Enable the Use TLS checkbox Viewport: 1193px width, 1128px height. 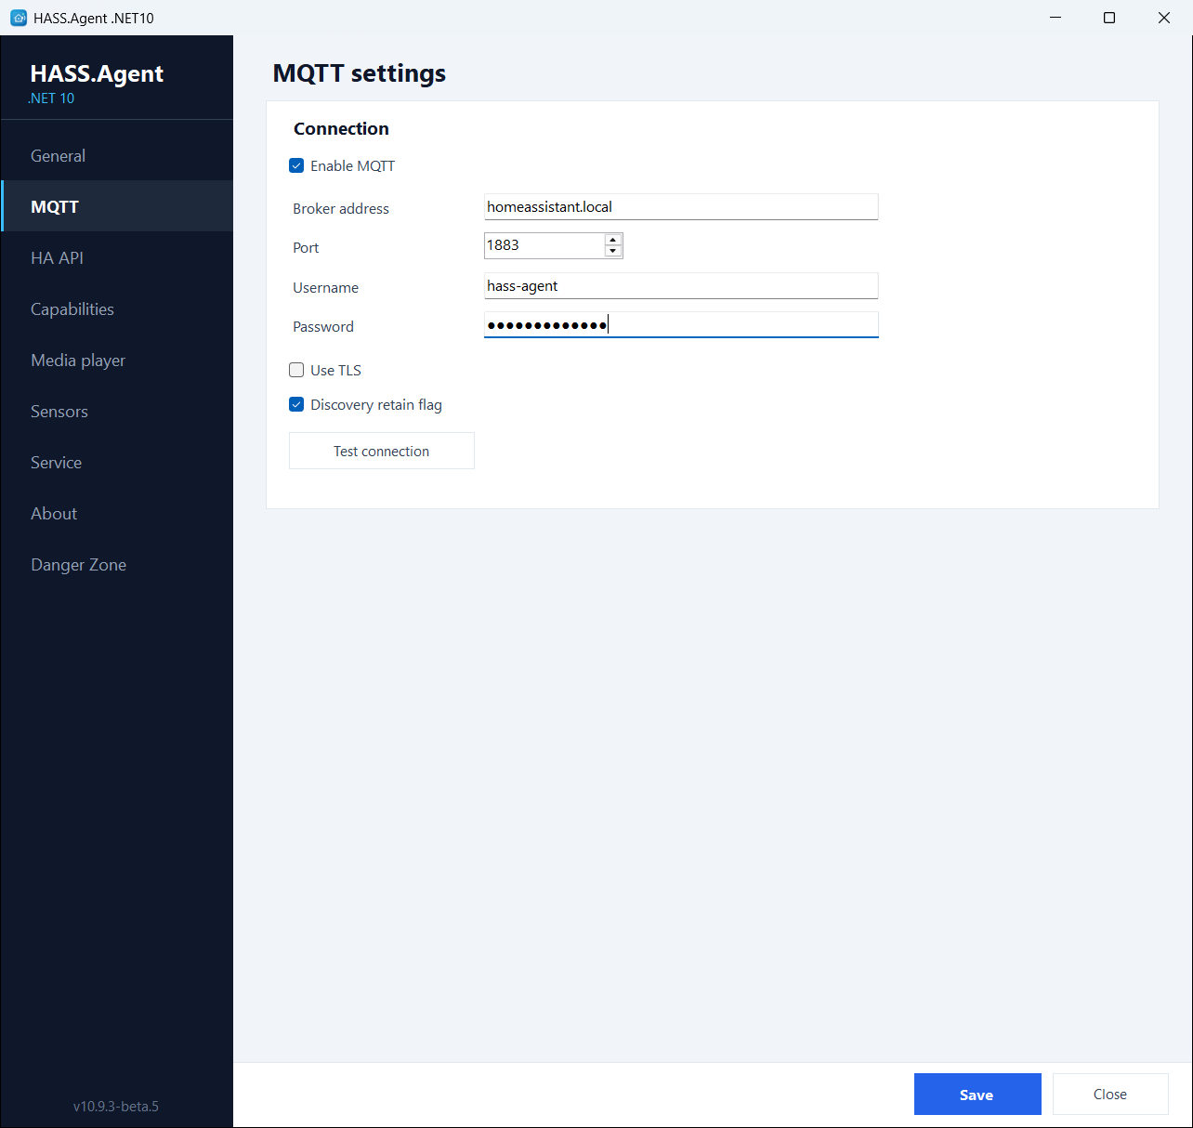pos(296,370)
